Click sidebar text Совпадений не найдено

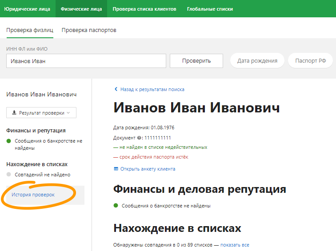[42, 175]
